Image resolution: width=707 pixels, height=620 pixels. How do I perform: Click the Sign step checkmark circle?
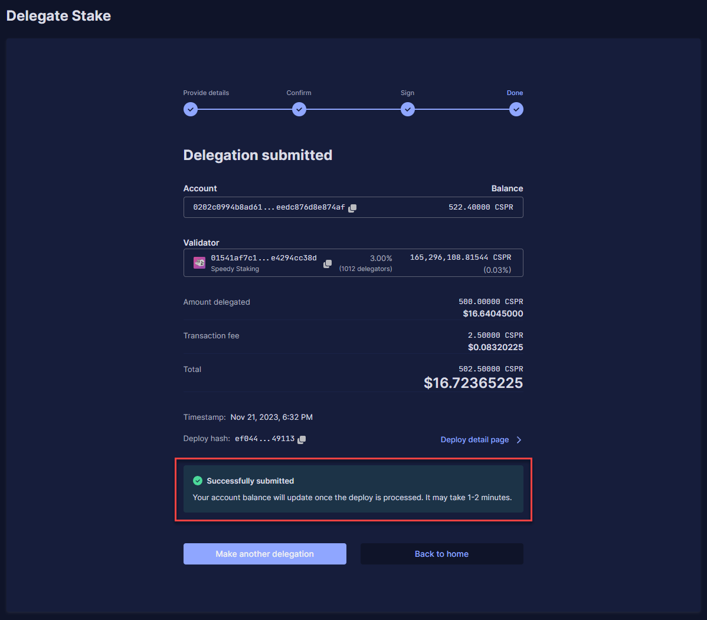(x=408, y=109)
